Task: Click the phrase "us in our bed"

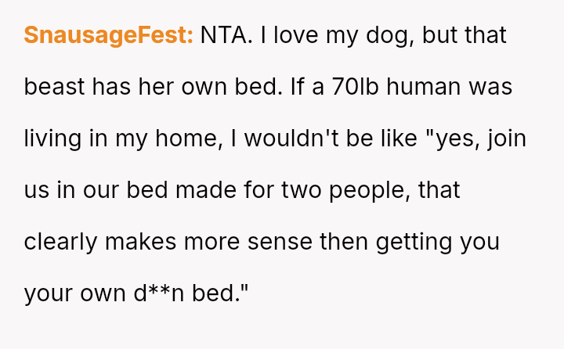Action: pyautogui.click(x=96, y=190)
